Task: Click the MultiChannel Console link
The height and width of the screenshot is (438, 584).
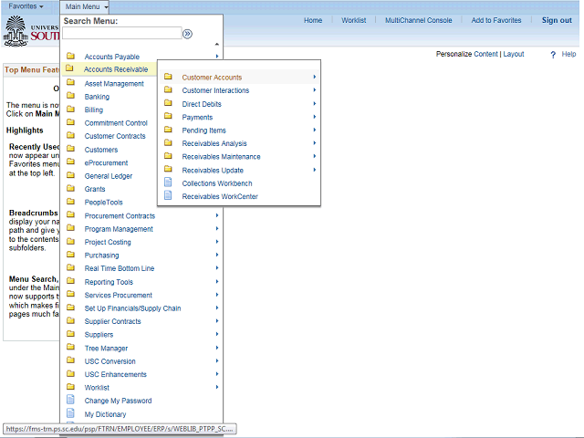Action: coord(418,20)
